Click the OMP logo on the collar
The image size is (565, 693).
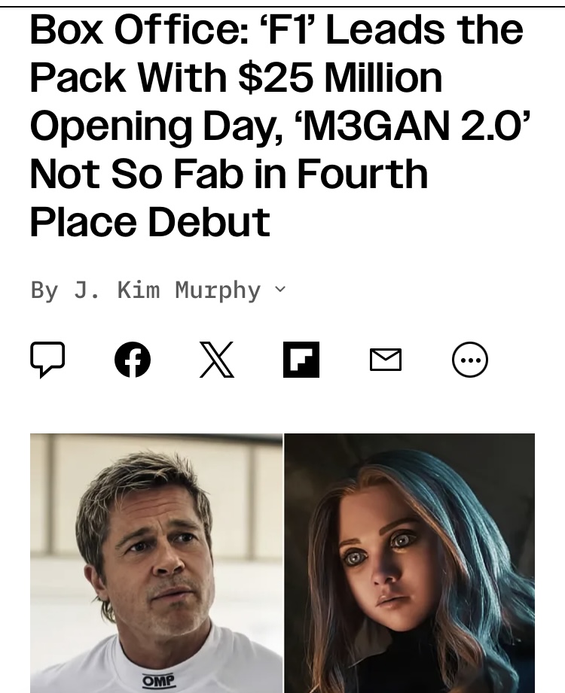(159, 681)
